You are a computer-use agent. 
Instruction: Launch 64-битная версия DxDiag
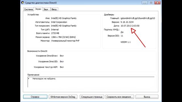[x=63, y=97]
